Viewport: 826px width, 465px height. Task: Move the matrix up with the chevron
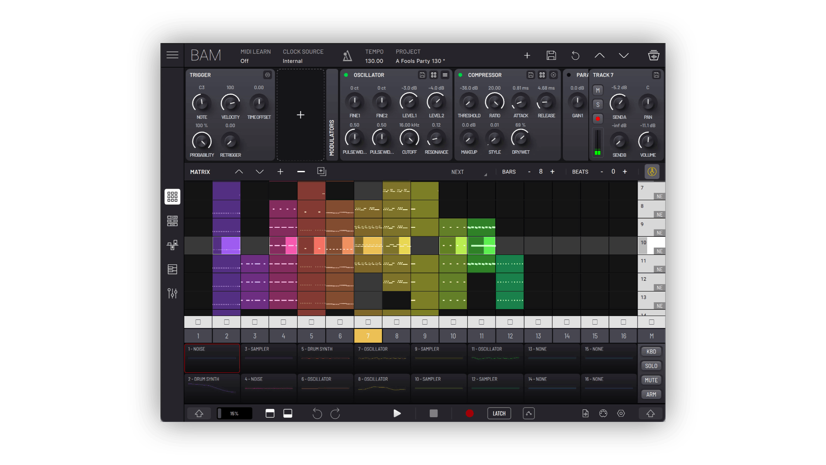pos(239,172)
